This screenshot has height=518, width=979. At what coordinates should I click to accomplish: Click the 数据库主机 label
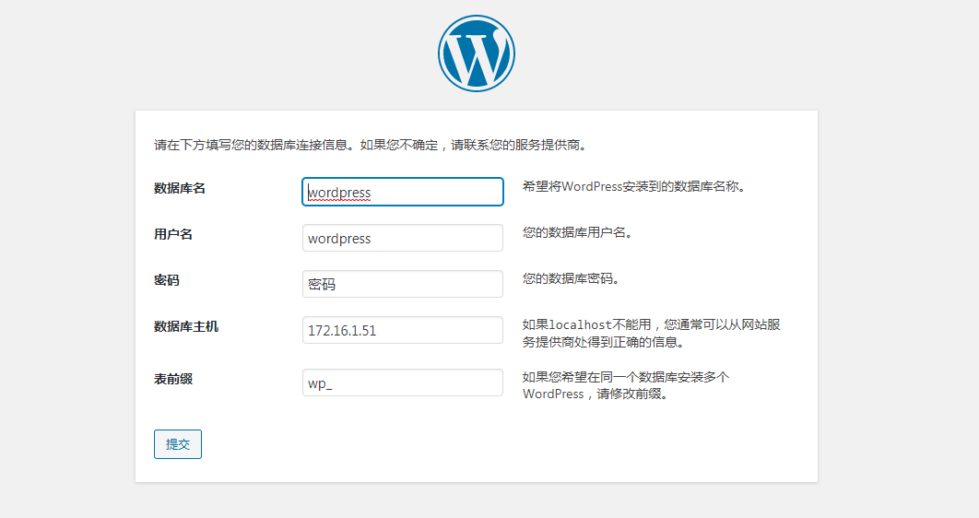pyautogui.click(x=186, y=327)
